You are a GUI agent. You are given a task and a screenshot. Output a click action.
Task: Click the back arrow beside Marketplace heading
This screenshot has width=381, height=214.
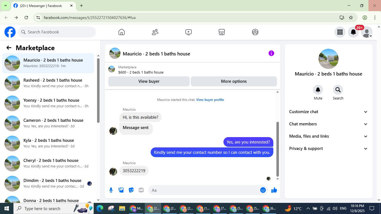pyautogui.click(x=9, y=48)
